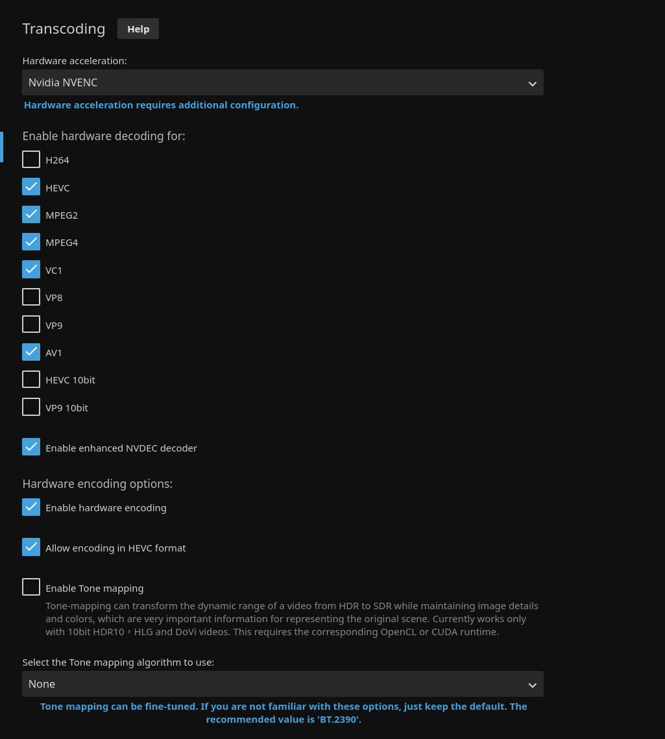The image size is (665, 739).
Task: Uncheck Allow encoding in HEVC format
Action: click(x=31, y=548)
